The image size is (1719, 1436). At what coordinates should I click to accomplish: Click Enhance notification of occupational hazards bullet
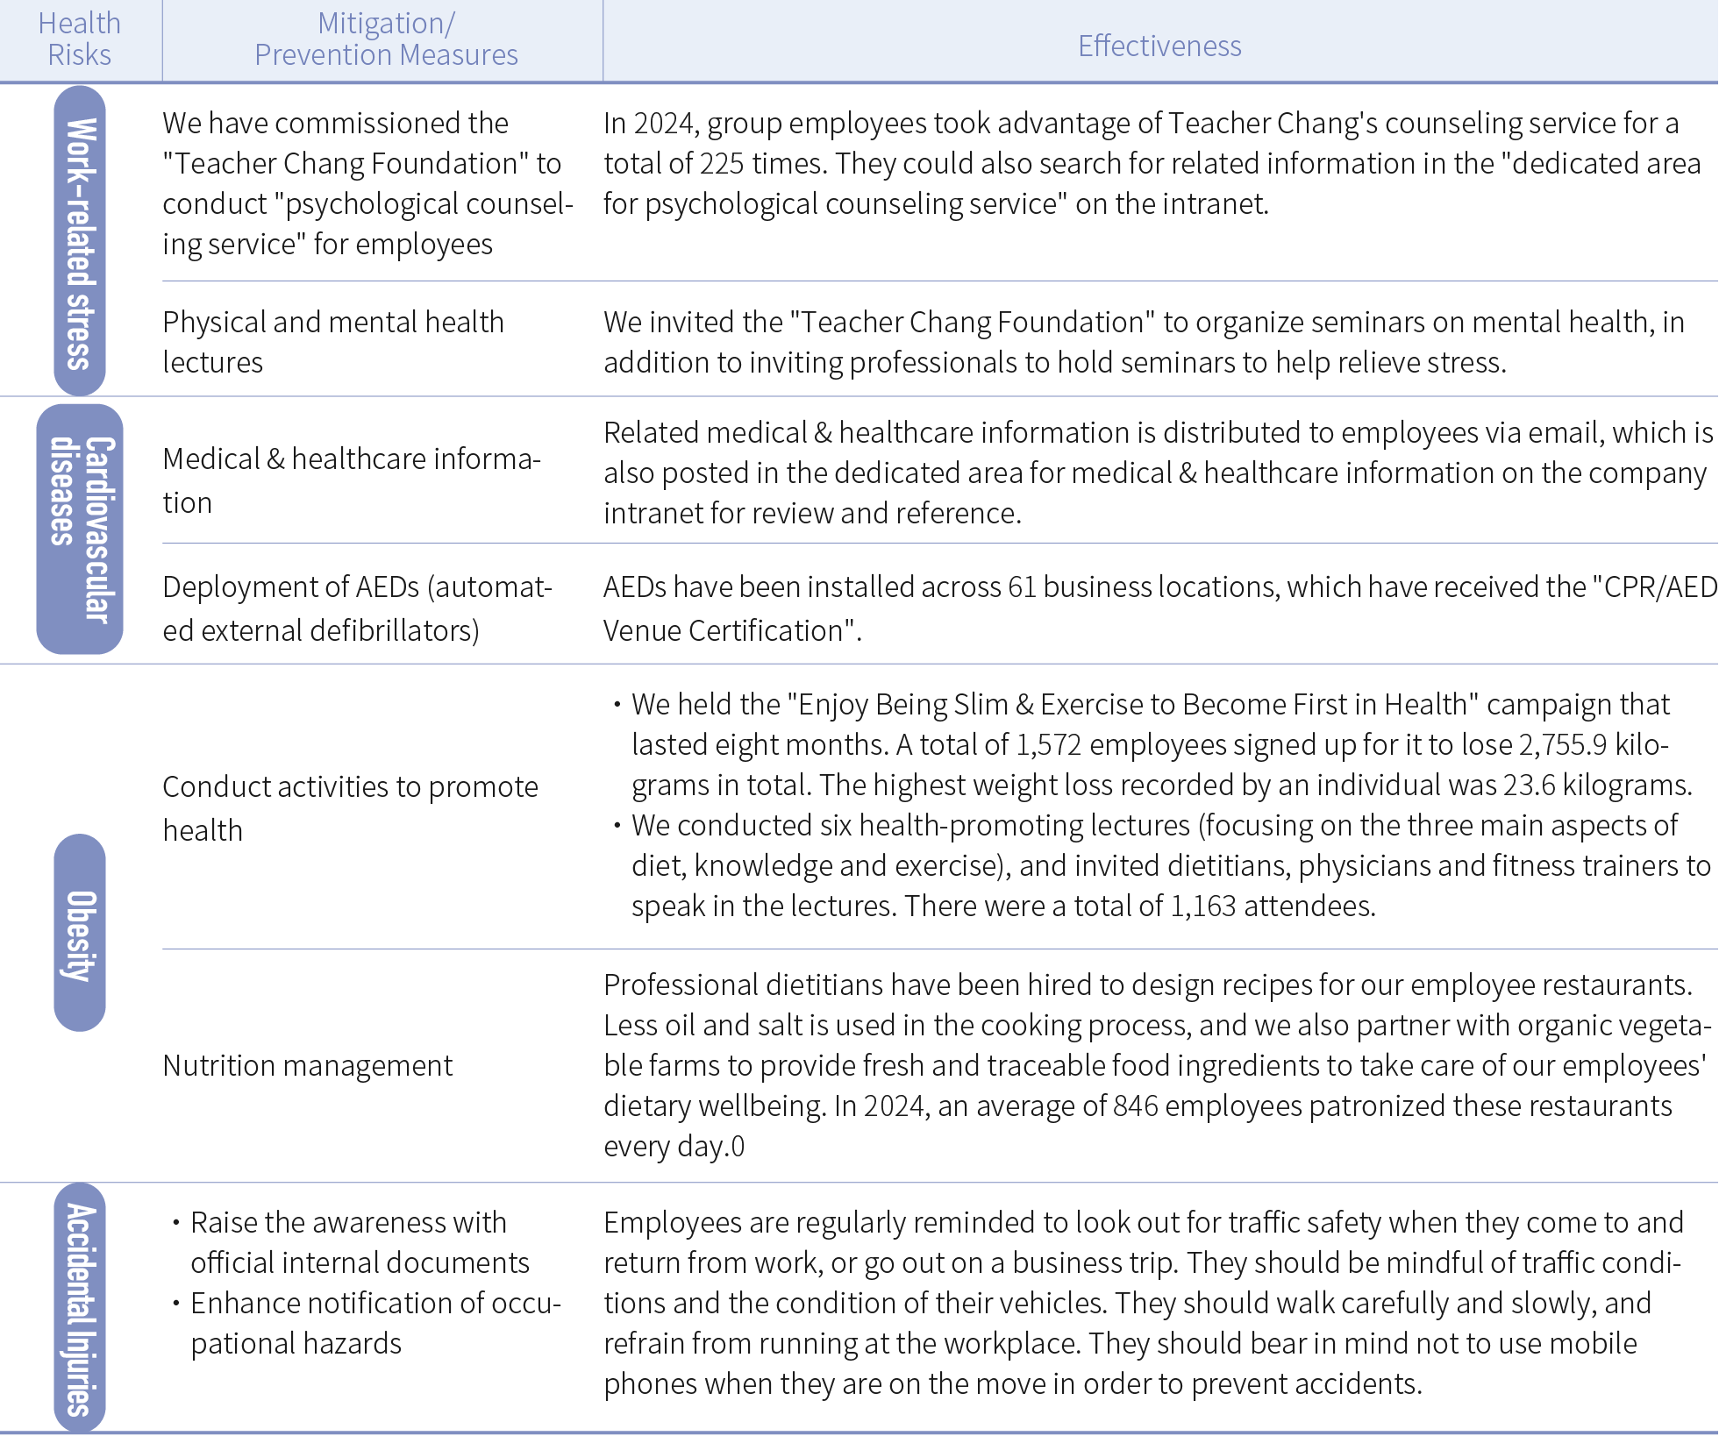click(375, 1323)
